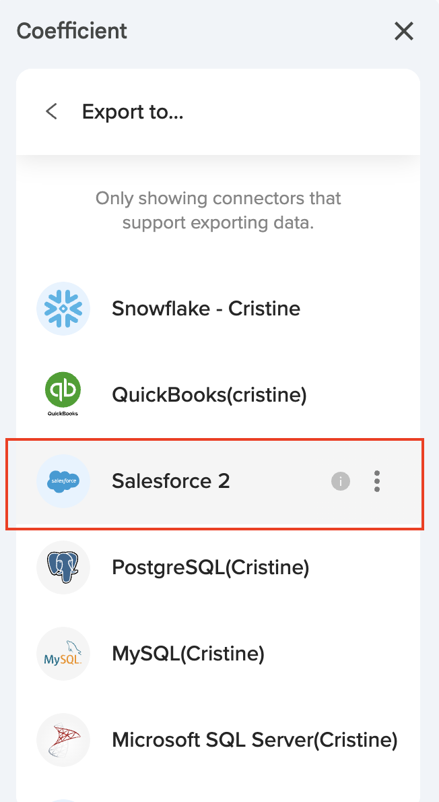Close the Coefficient sidebar panel

(x=404, y=31)
